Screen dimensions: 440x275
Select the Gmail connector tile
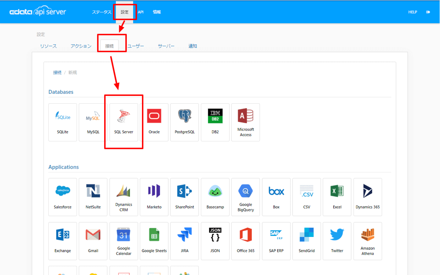click(x=93, y=241)
